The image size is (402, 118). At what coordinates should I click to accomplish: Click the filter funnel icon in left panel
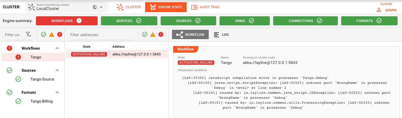pos(28,34)
